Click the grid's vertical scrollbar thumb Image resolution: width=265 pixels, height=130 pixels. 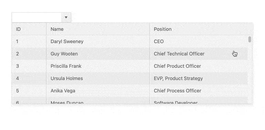250,39
